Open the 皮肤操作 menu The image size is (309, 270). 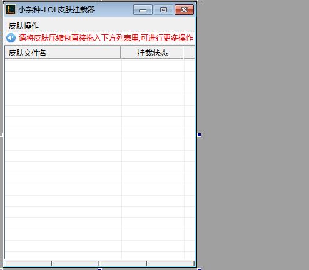pyautogui.click(x=24, y=26)
